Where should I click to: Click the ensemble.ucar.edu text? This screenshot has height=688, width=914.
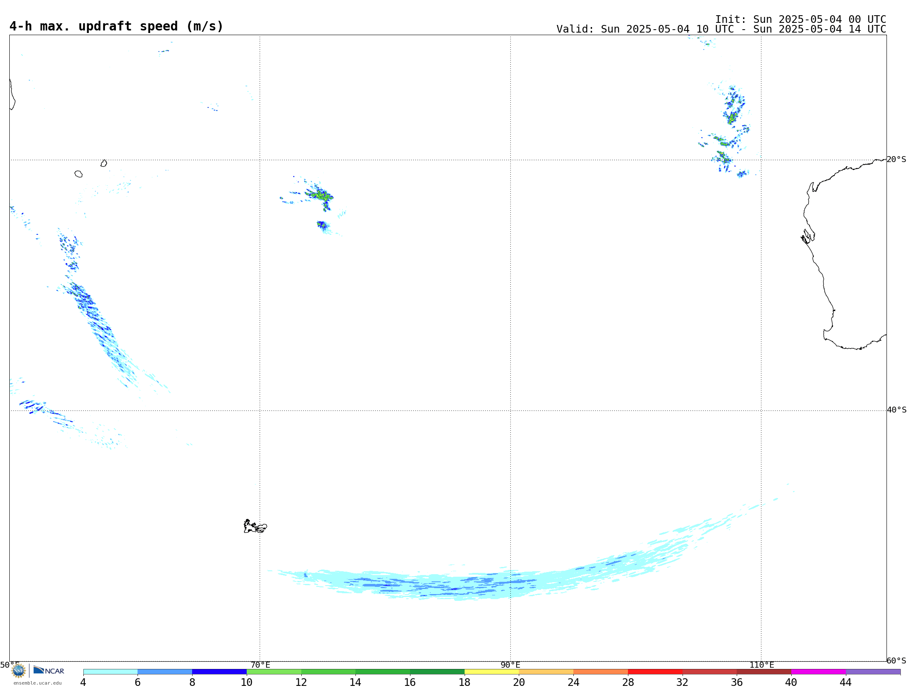pyautogui.click(x=38, y=683)
